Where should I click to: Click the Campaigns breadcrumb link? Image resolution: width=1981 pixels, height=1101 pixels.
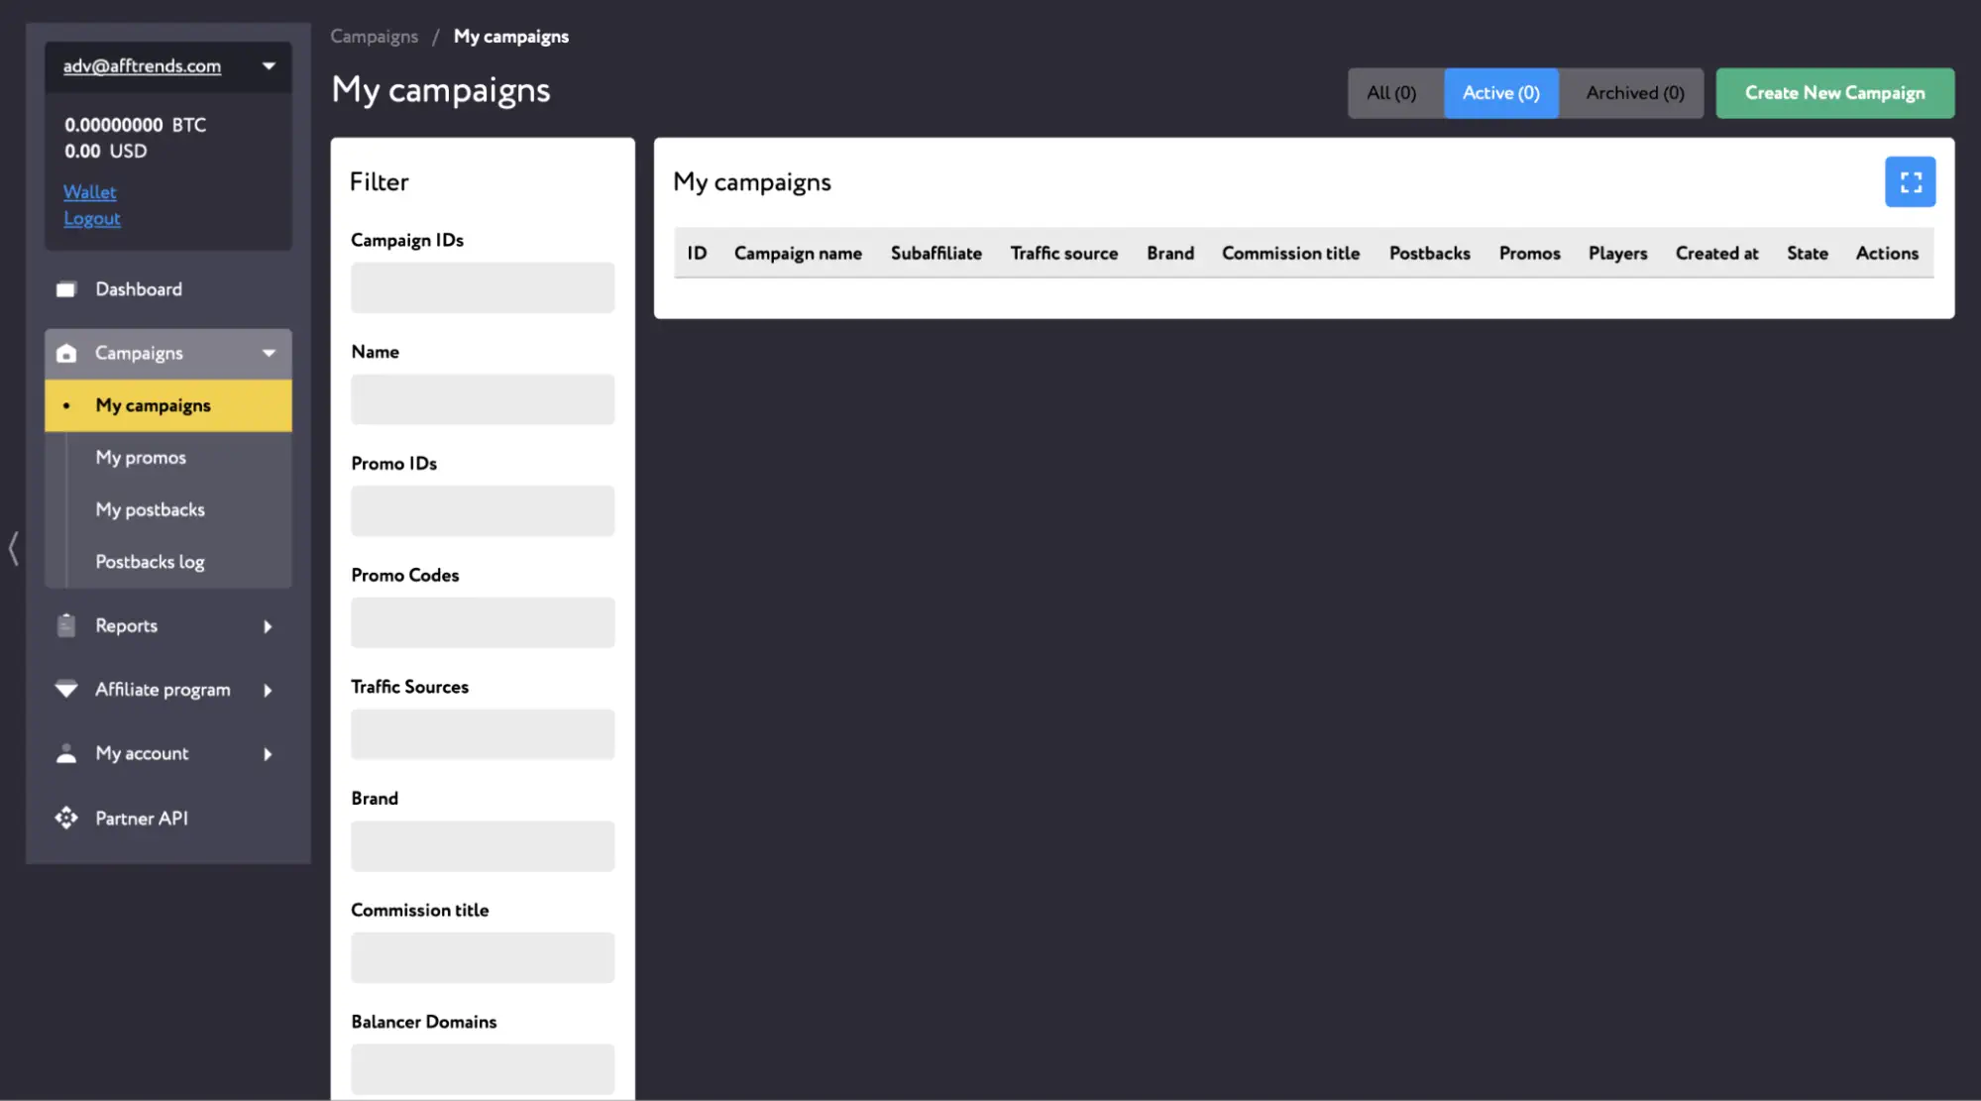375,37
